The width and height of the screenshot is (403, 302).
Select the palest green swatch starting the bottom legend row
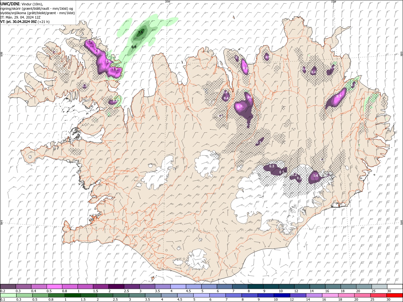coord(8,295)
